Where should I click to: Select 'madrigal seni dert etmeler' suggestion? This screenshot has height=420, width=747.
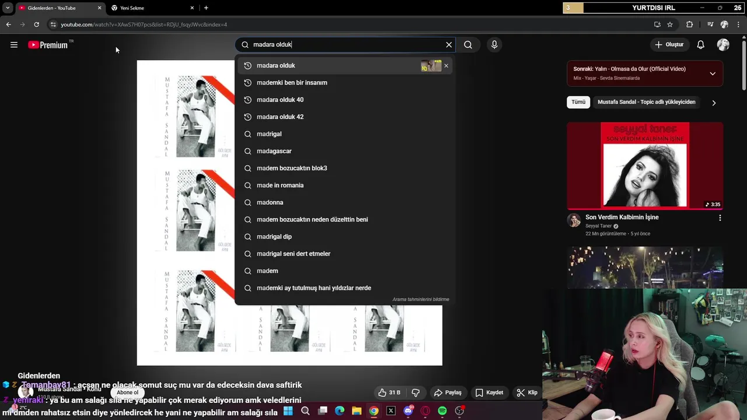tap(345, 254)
